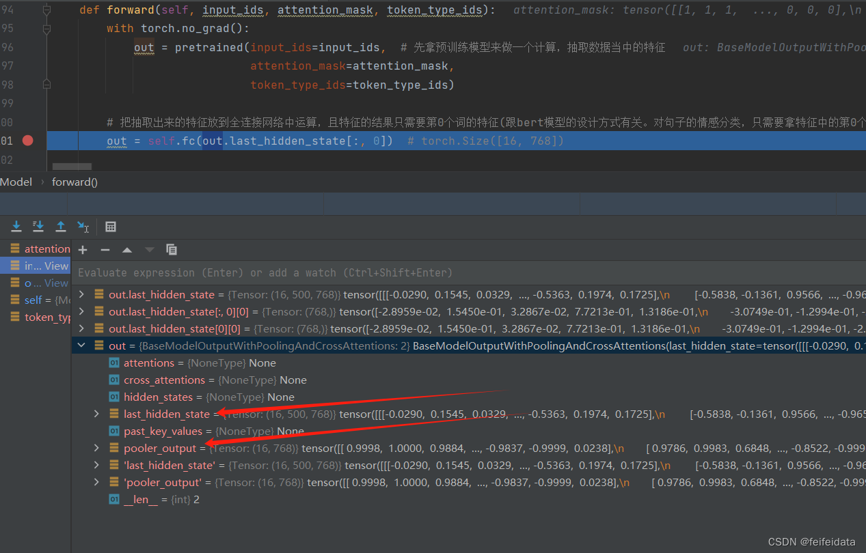The image size is (866, 553).
Task: Click View link next to 'o...' variable
Action: pos(57,283)
